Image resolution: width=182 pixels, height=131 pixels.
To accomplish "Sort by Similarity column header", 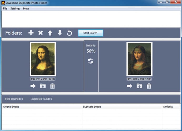I will [x=168, y=107].
